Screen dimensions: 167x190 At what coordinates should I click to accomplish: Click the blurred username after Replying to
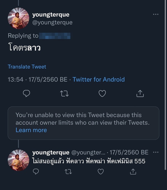pyautogui.click(x=55, y=36)
